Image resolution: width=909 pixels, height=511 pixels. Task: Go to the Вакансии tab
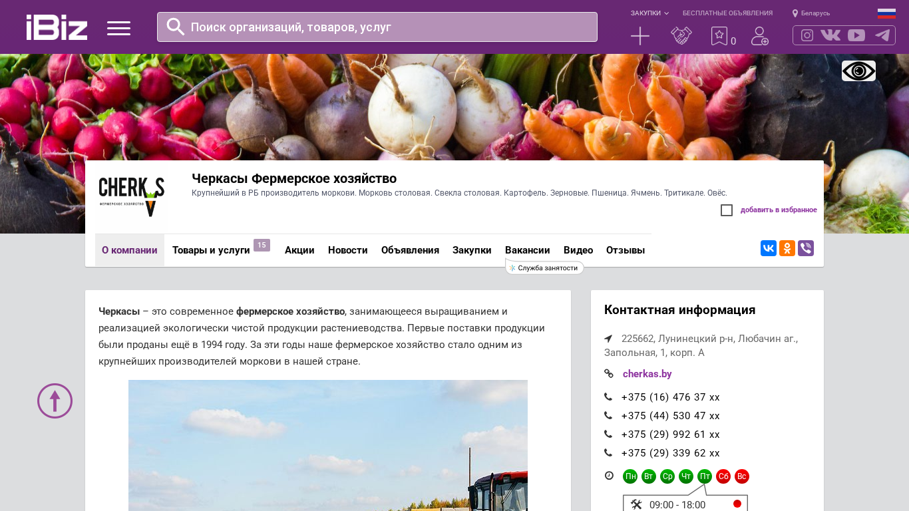click(528, 250)
